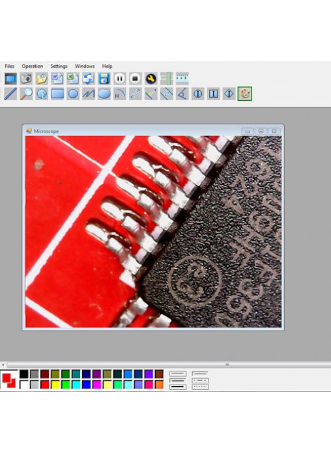Select the octagon polygon tool
331x453 pixels.
point(73,94)
